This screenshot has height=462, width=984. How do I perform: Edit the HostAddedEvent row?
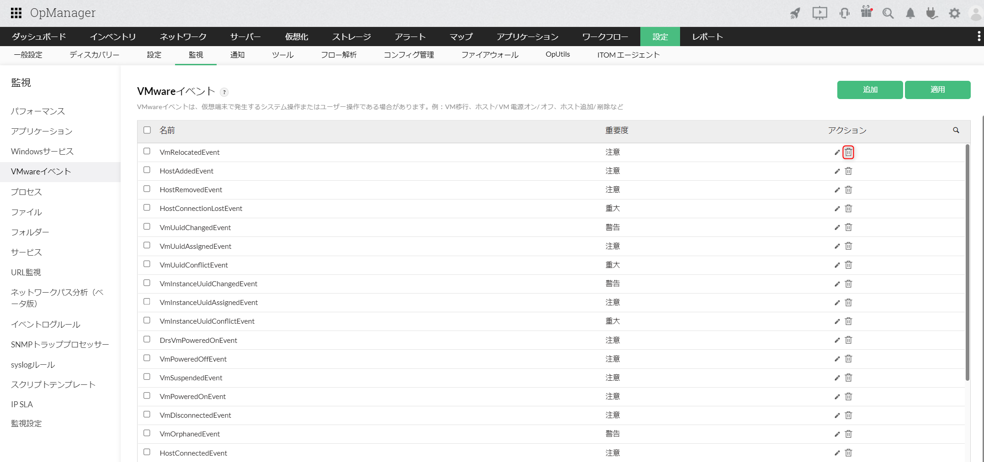[837, 171]
